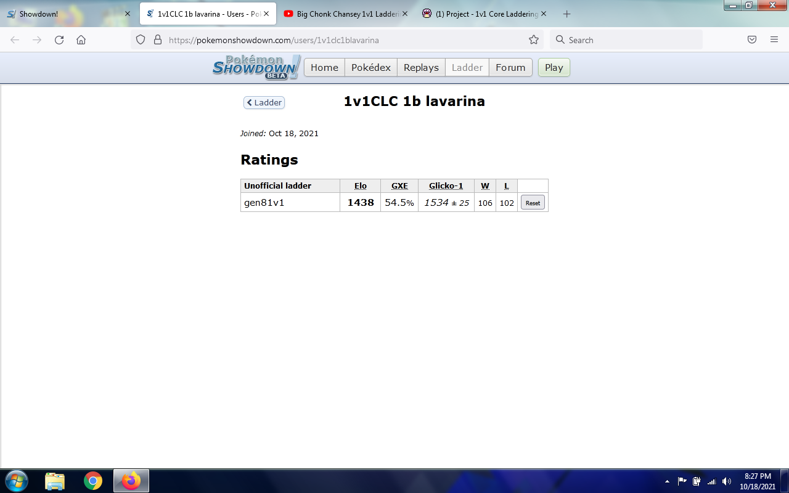Go back with the browser back arrow
The width and height of the screenshot is (789, 493).
point(15,39)
